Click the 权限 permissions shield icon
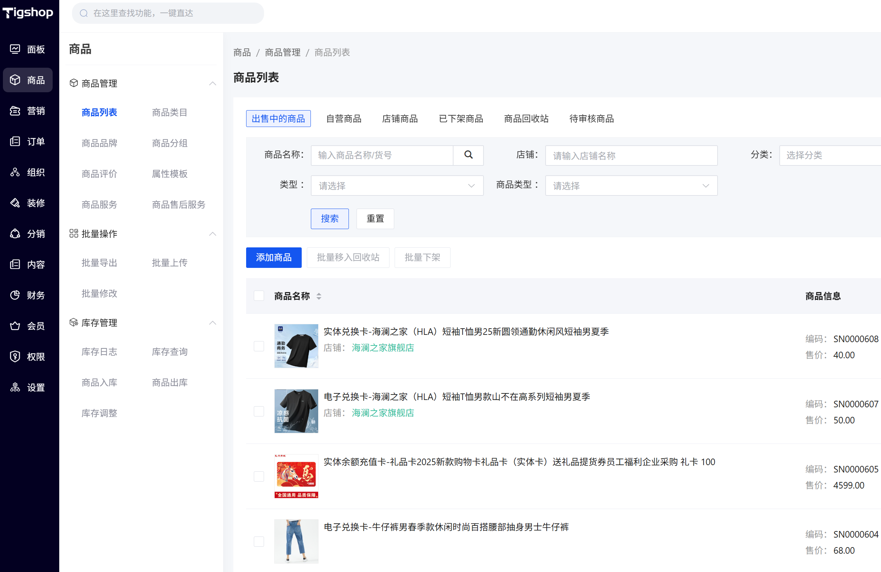This screenshot has height=572, width=881. click(x=15, y=357)
